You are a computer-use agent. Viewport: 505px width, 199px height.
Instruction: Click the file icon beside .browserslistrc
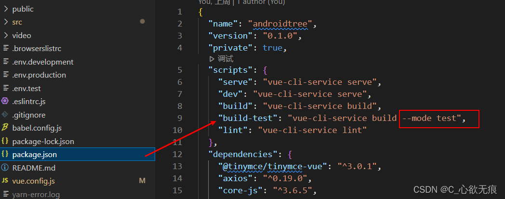tap(5, 48)
